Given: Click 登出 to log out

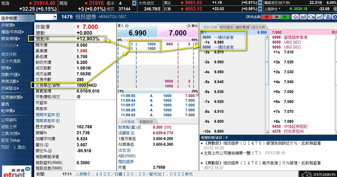Looking at the screenshot, I should point(22,147).
